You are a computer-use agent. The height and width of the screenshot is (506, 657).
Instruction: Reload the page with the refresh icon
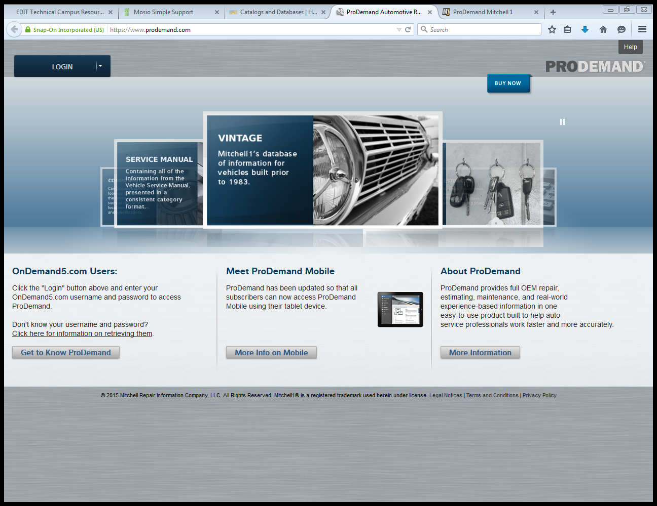click(407, 29)
